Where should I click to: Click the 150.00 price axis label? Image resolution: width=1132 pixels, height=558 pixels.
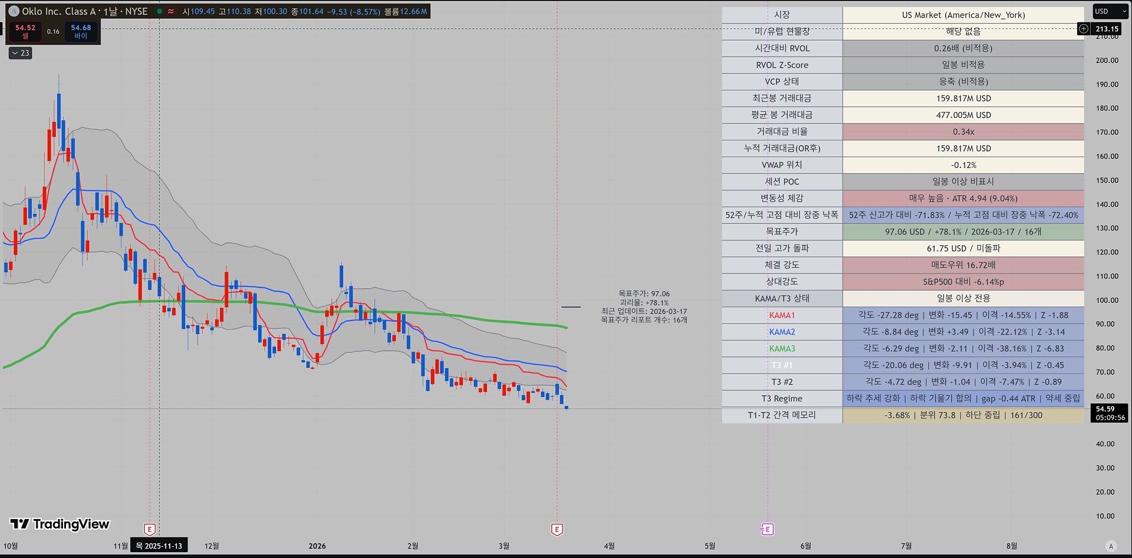coord(1107,180)
